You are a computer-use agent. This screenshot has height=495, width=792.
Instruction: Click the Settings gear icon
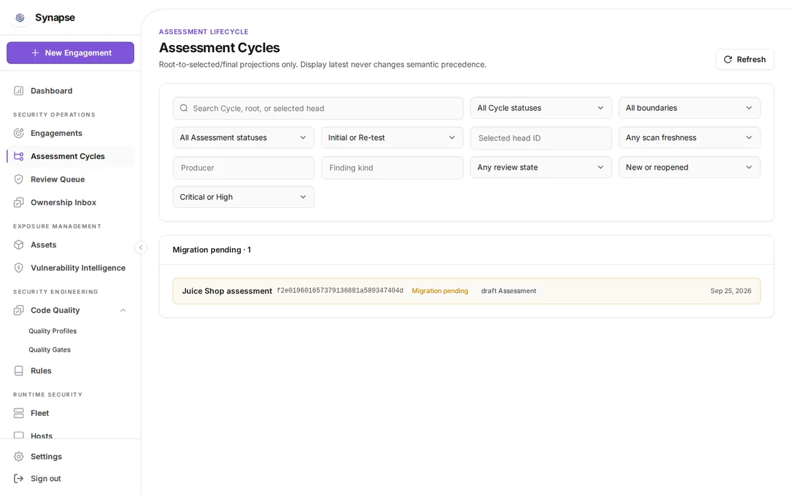18,457
